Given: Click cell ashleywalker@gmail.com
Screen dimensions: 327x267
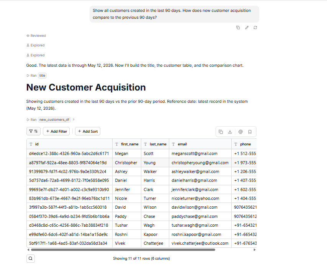Looking at the screenshot, I should tap(200, 171).
